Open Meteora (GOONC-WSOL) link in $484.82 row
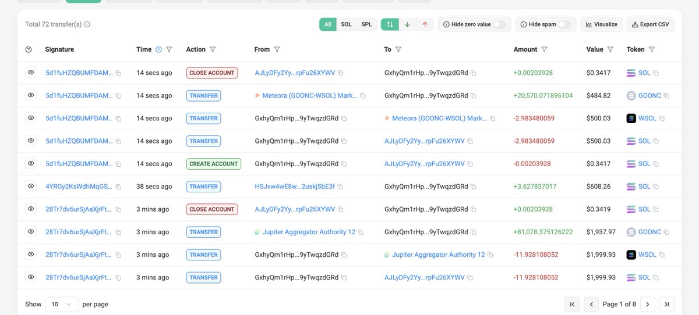The image size is (699, 315). click(x=310, y=95)
